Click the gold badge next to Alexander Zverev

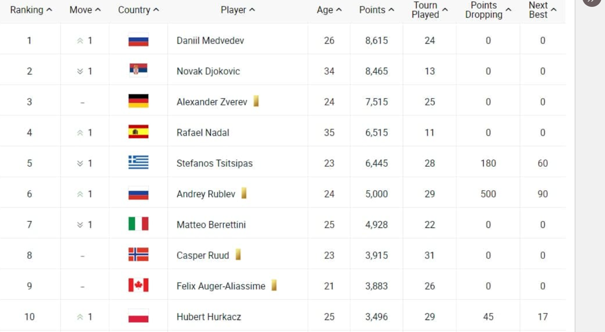[x=256, y=101]
